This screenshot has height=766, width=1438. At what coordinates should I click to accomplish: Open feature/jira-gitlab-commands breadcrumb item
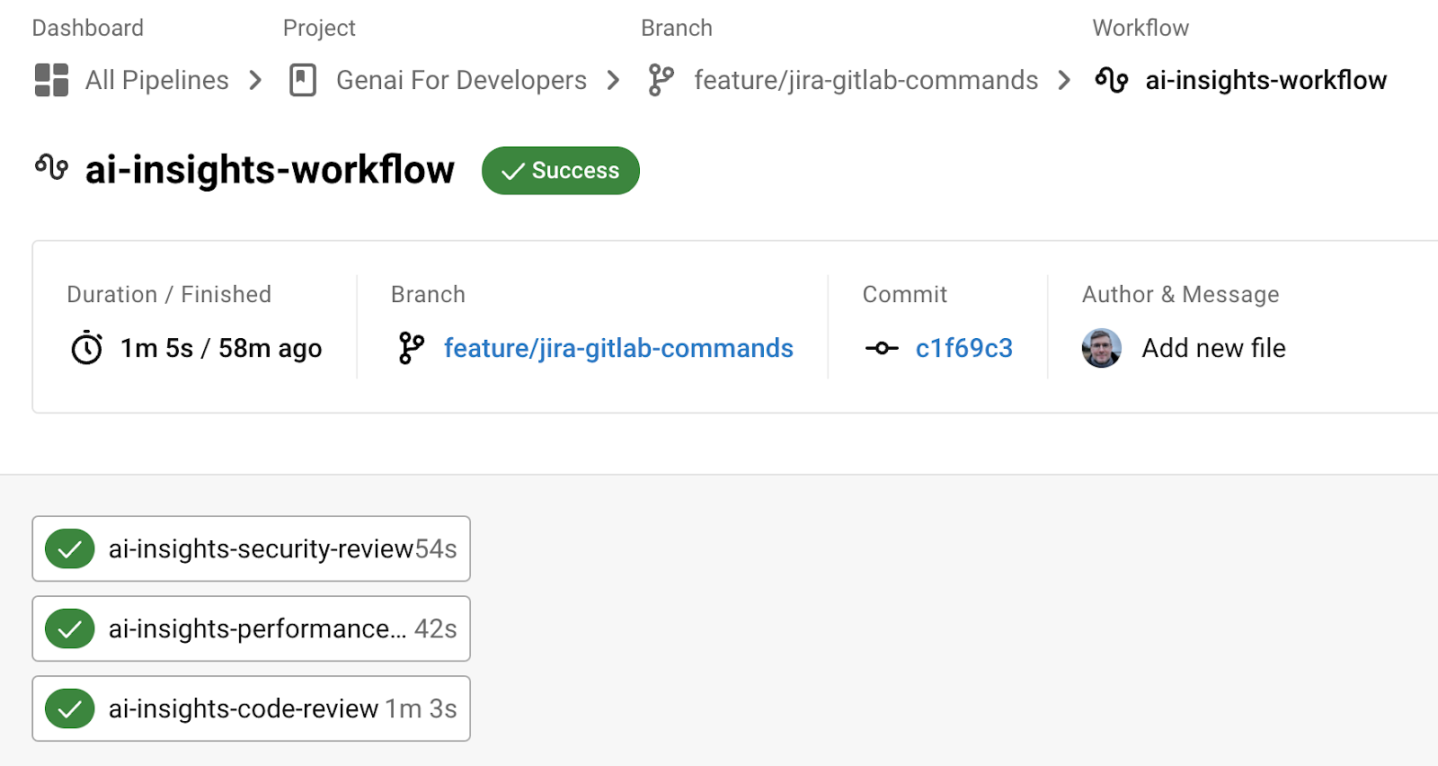coord(865,80)
